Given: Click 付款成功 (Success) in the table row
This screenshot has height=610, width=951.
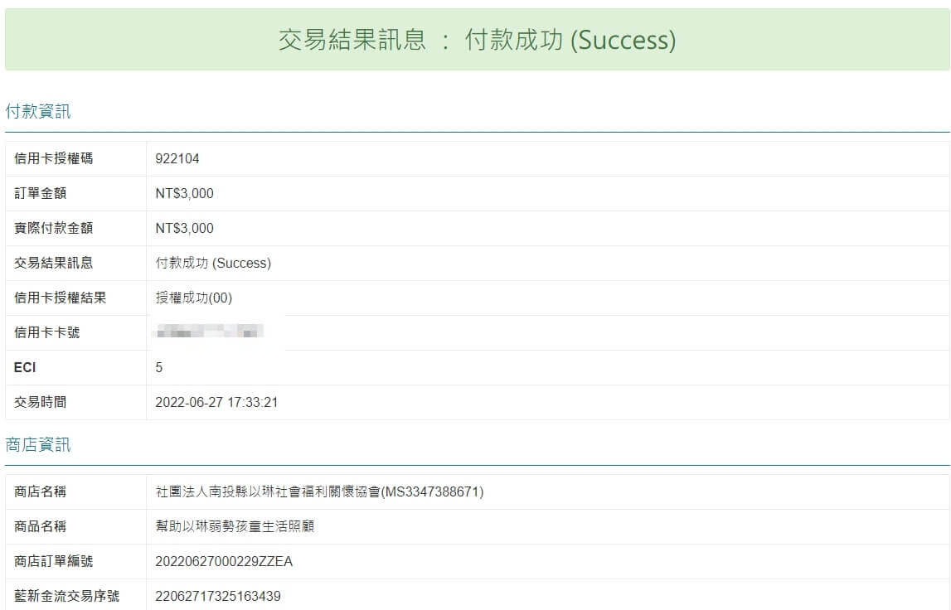Looking at the screenshot, I should tap(213, 264).
